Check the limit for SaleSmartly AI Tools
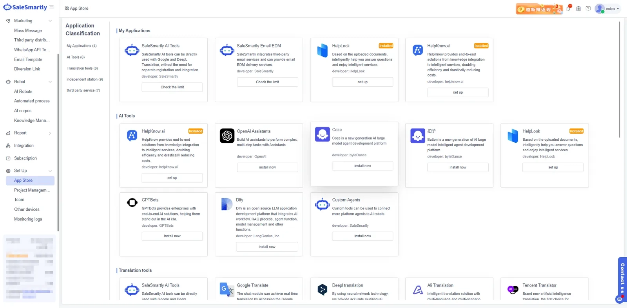Image resolution: width=627 pixels, height=308 pixels. [172, 87]
